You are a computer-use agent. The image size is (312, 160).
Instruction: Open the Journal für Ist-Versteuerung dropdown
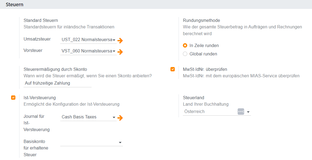[x=114, y=117]
